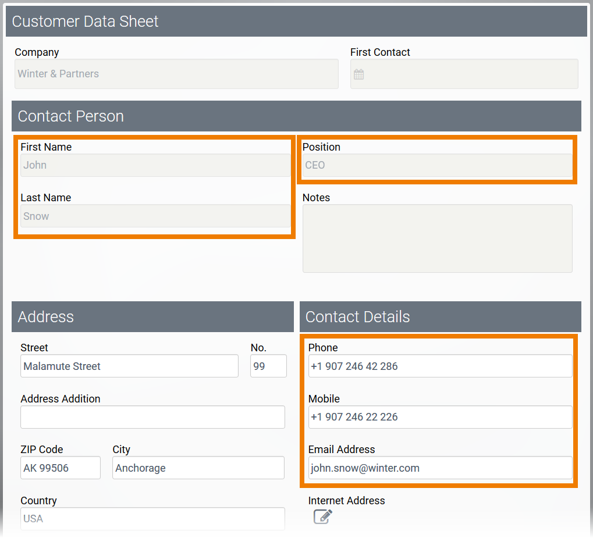Click the Street field with Malamute Street
The height and width of the screenshot is (538, 593).
coord(129,366)
